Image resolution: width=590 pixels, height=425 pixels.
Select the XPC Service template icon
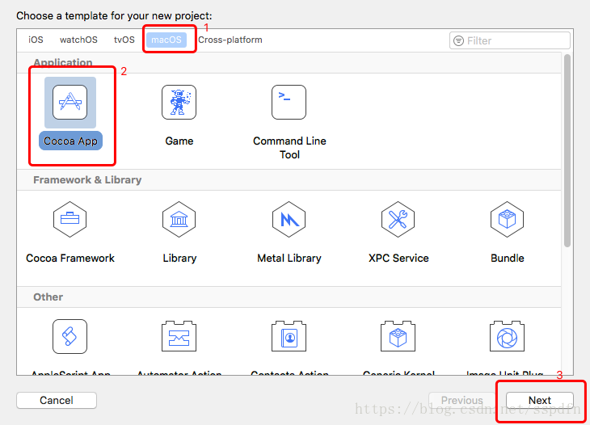398,219
